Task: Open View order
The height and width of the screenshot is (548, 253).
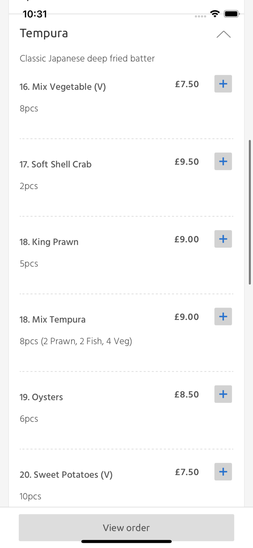Action: click(126, 528)
